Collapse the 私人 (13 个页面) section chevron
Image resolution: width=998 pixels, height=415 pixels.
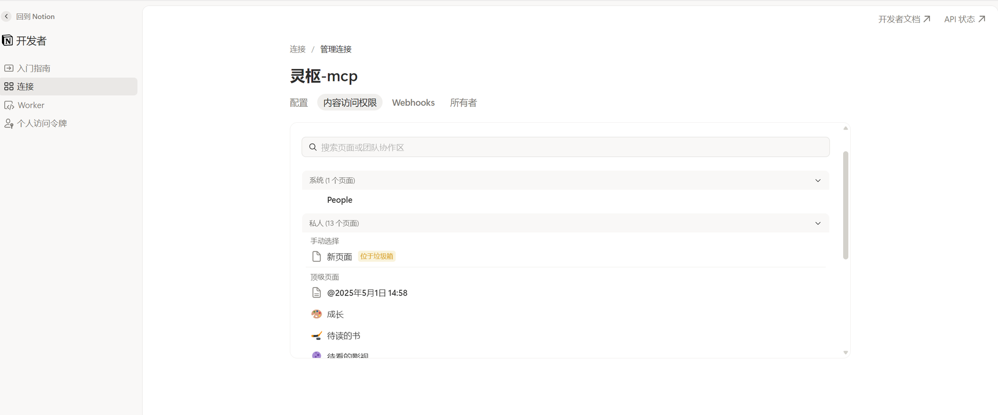(818, 223)
